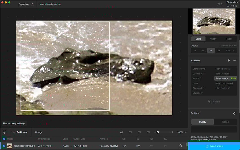Select the split view layout icon
The image size is (240, 150).
point(139,132)
